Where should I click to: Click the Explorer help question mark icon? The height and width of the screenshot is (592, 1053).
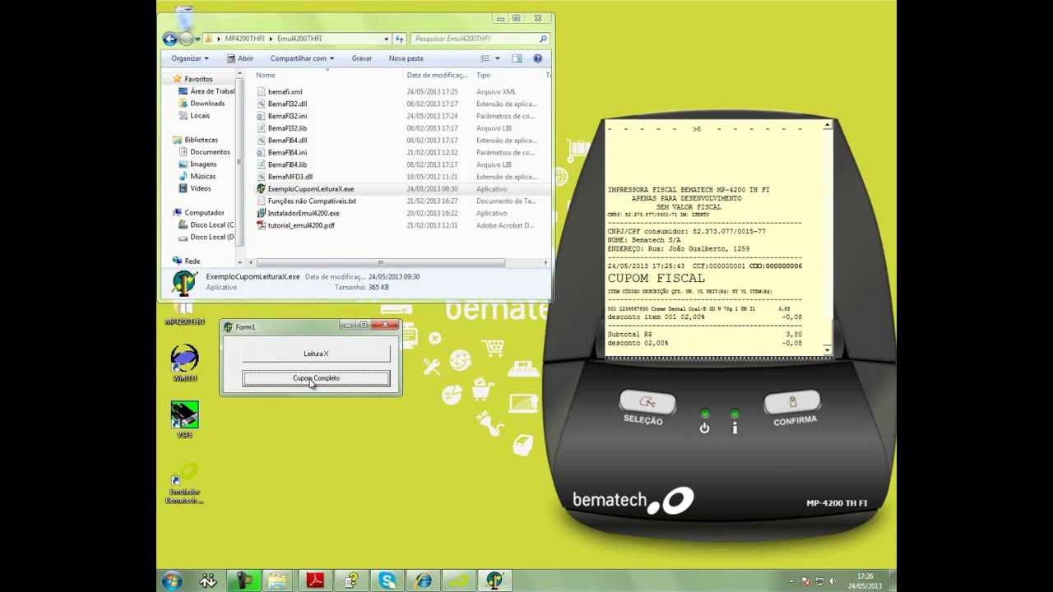[537, 58]
